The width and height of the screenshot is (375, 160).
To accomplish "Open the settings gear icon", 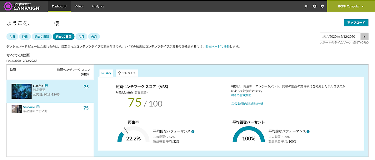I will pos(322,6).
